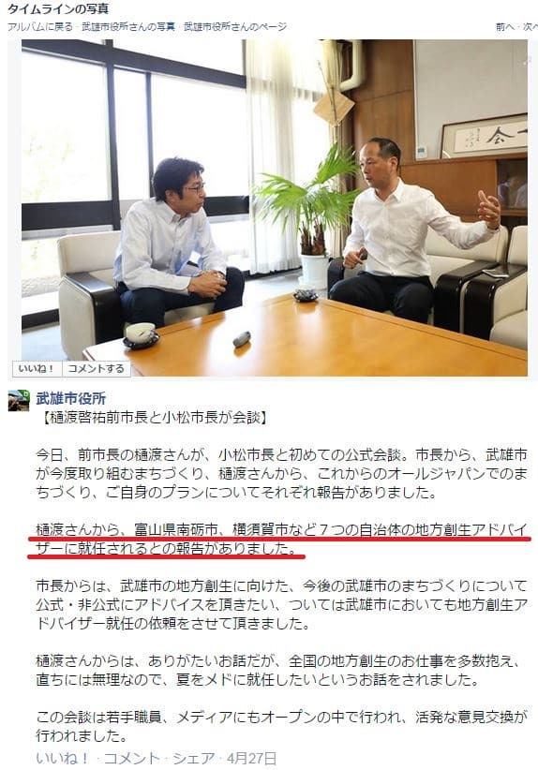Go to previous photo with 前へ

point(504,26)
